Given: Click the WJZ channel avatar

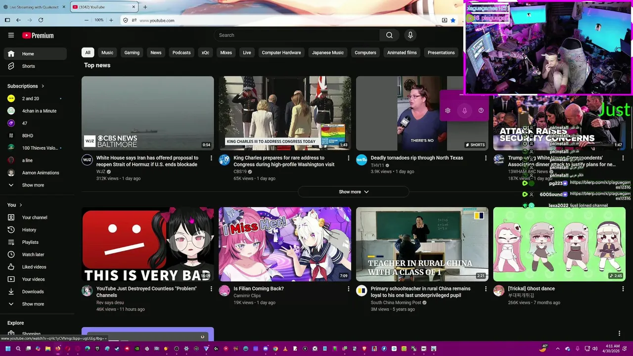Looking at the screenshot, I should click(x=87, y=160).
